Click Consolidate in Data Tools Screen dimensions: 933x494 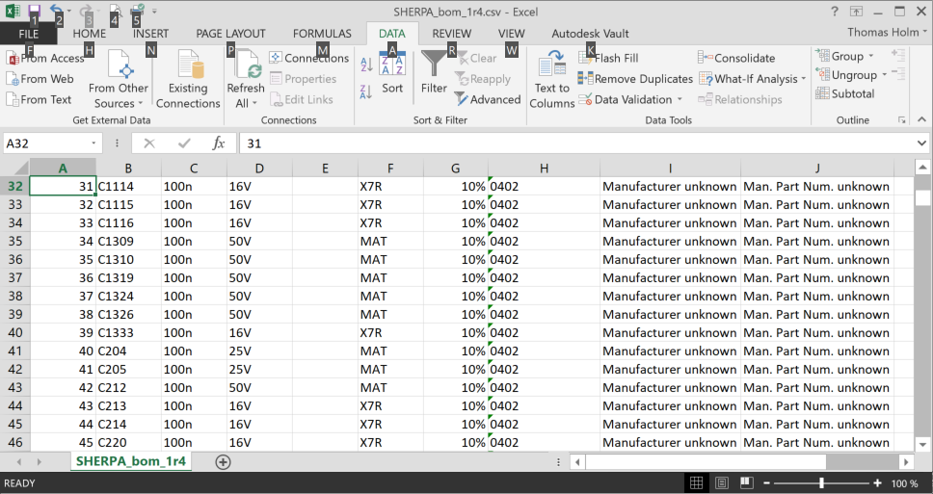736,58
